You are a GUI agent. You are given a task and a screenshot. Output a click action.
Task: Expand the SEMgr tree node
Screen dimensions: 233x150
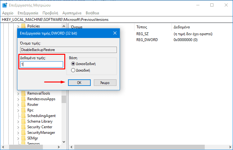18,138
